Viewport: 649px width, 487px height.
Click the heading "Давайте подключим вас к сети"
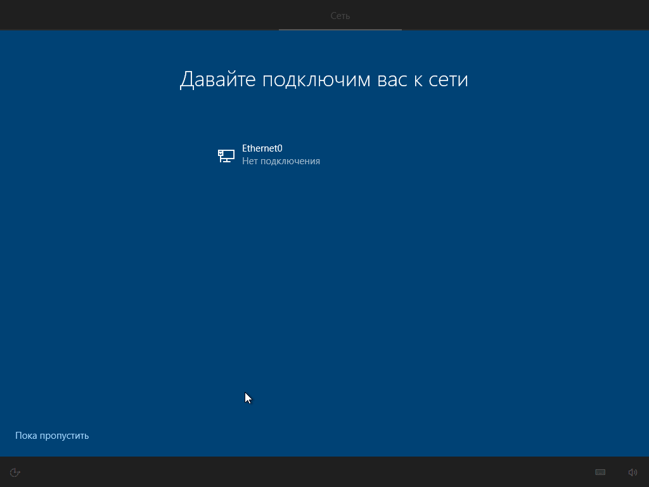click(324, 79)
